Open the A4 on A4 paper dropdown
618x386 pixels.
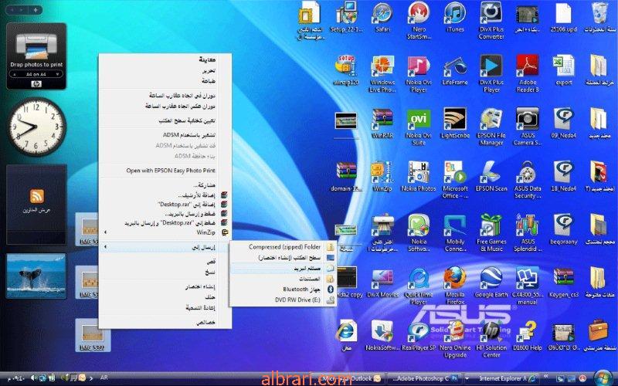pos(36,74)
